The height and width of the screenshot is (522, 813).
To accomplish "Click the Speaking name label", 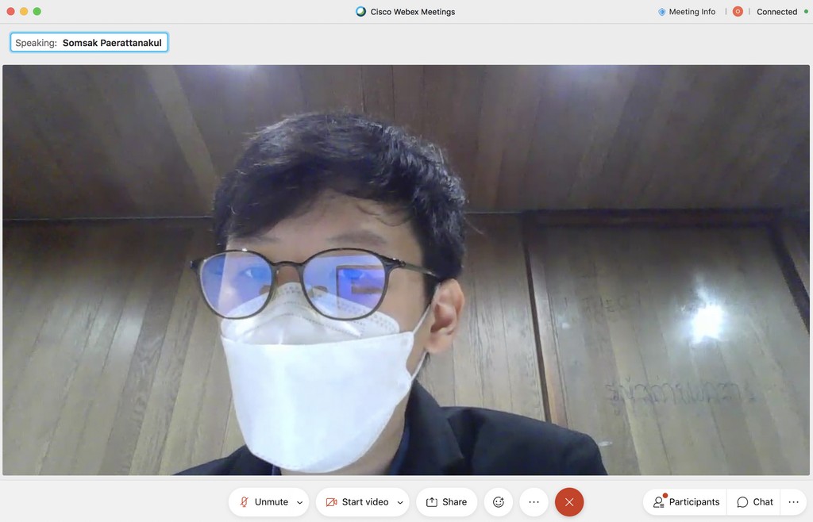I will point(89,43).
